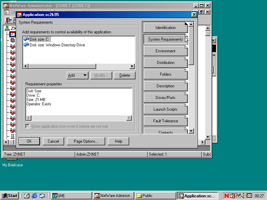The width and height of the screenshot is (267, 200).
Task: Click the View Channels quick launch icon
Action: [42, 196]
